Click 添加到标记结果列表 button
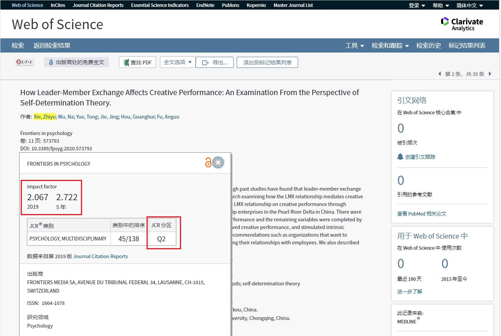The height and width of the screenshot is (336, 501). (x=267, y=63)
